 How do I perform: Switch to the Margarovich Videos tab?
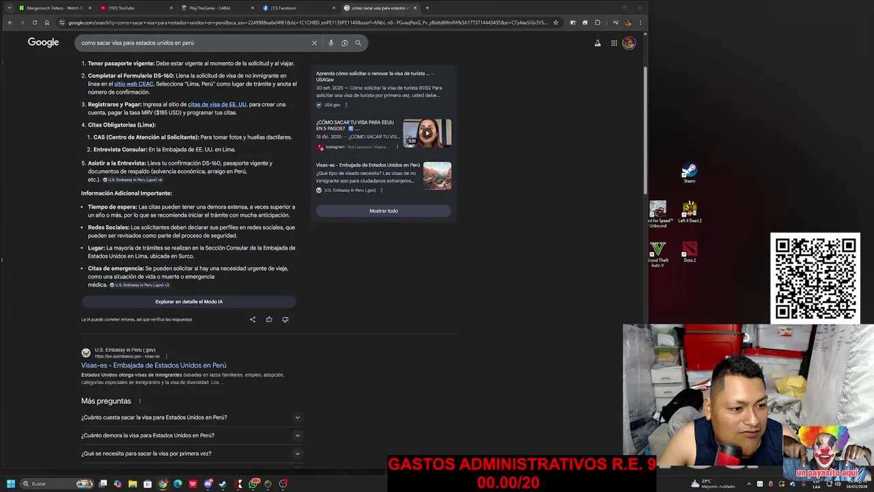55,8
